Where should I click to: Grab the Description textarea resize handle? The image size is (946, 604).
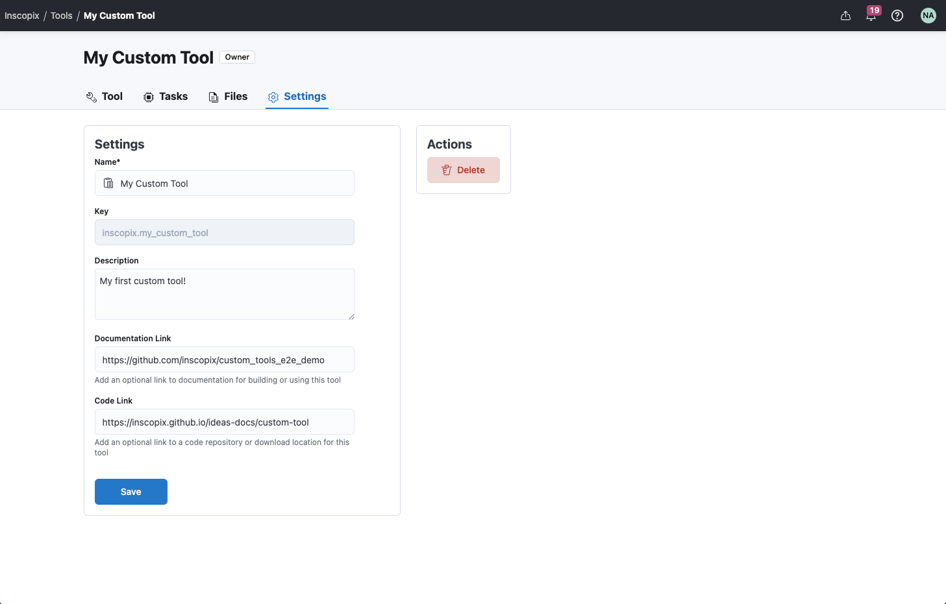coord(351,317)
